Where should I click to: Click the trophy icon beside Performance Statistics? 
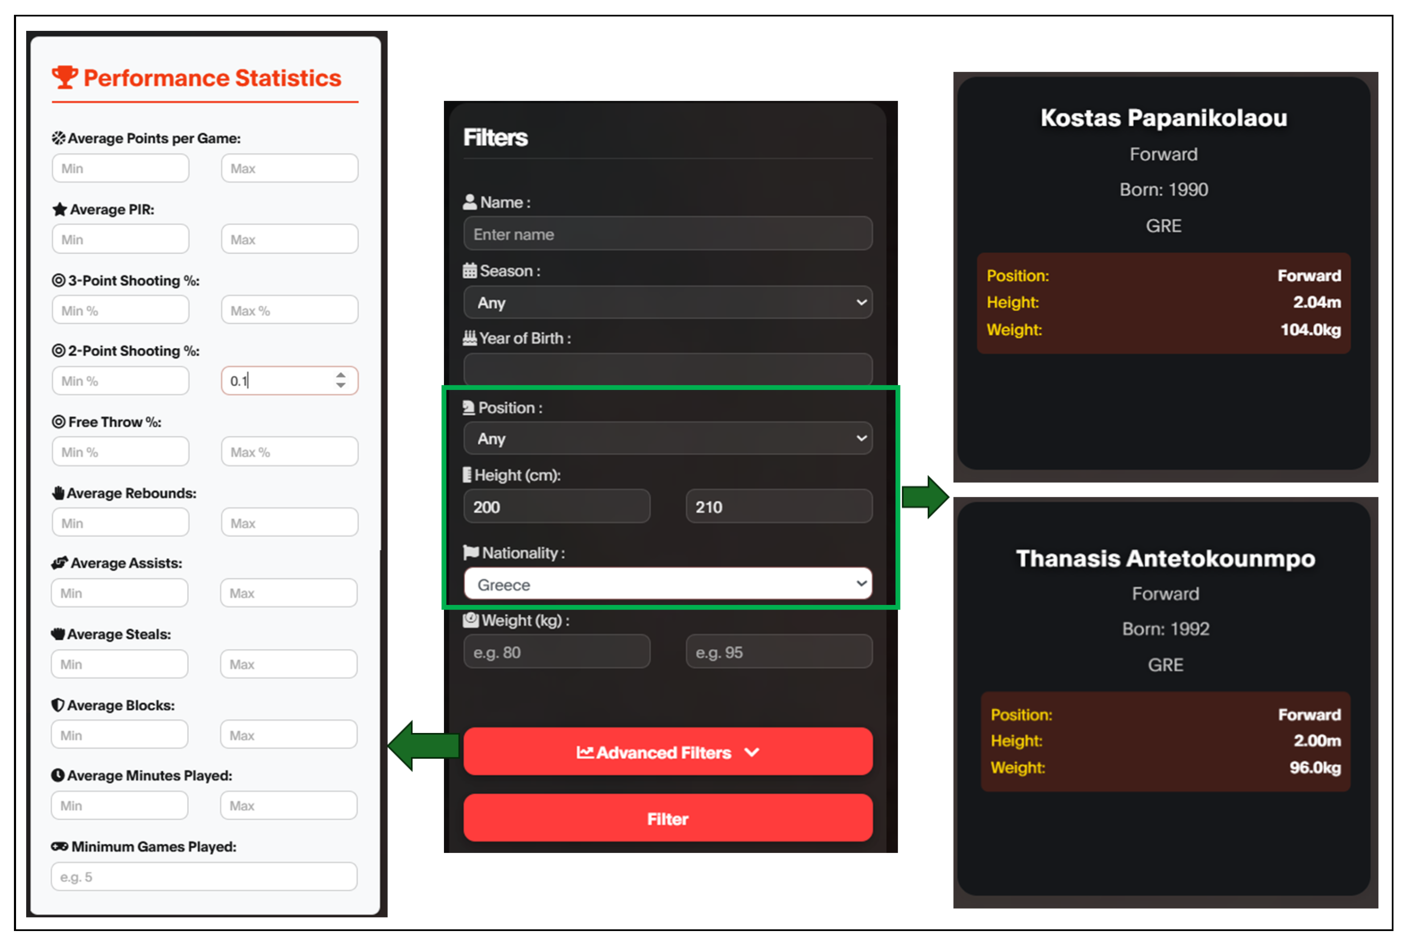click(64, 77)
